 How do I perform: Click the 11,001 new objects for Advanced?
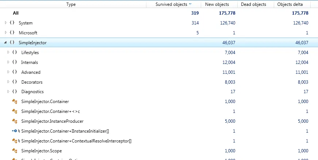[229, 72]
